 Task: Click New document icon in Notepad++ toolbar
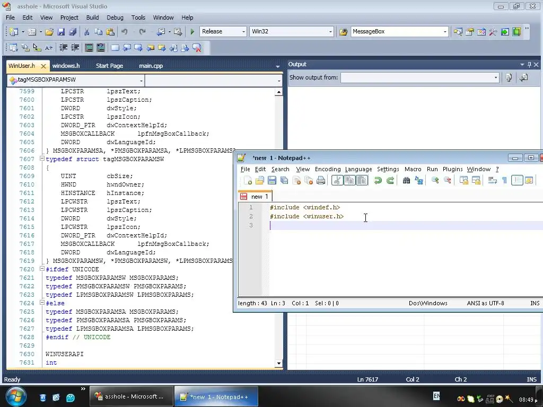(x=248, y=180)
